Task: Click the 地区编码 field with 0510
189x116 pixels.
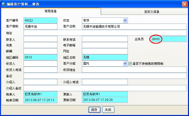Action: [40, 57]
